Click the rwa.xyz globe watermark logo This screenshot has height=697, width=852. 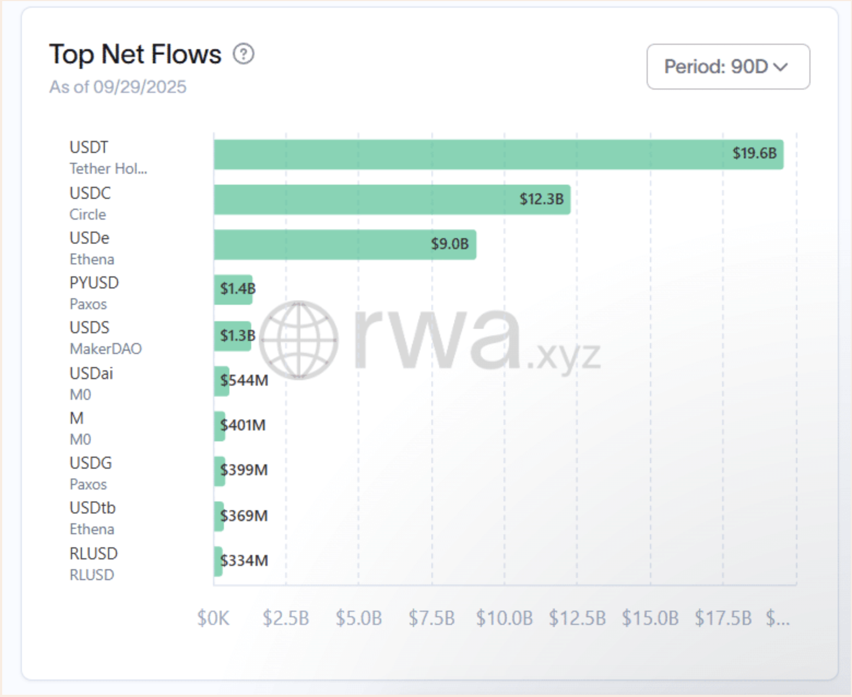298,340
